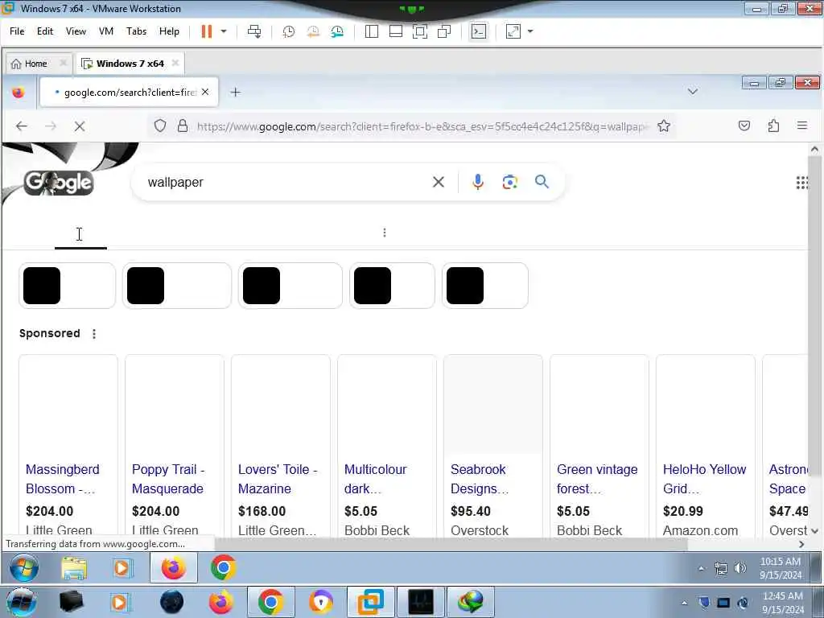Submit search with magnifier icon
Screen dimensions: 824x618
pyautogui.click(x=542, y=182)
